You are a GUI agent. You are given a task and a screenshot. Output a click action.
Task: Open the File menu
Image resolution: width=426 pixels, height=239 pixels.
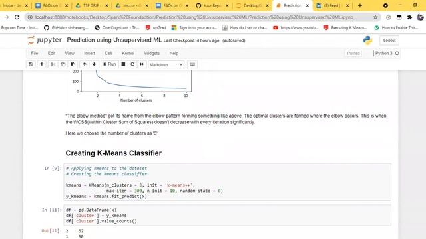coord(35,53)
